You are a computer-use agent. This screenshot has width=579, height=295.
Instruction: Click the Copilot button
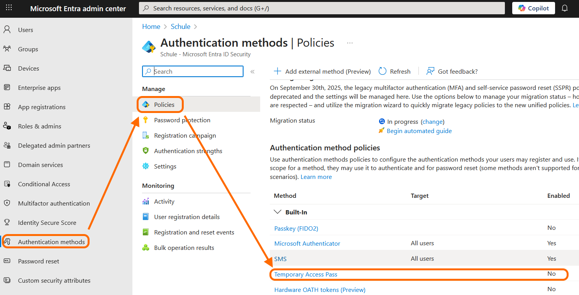533,8
